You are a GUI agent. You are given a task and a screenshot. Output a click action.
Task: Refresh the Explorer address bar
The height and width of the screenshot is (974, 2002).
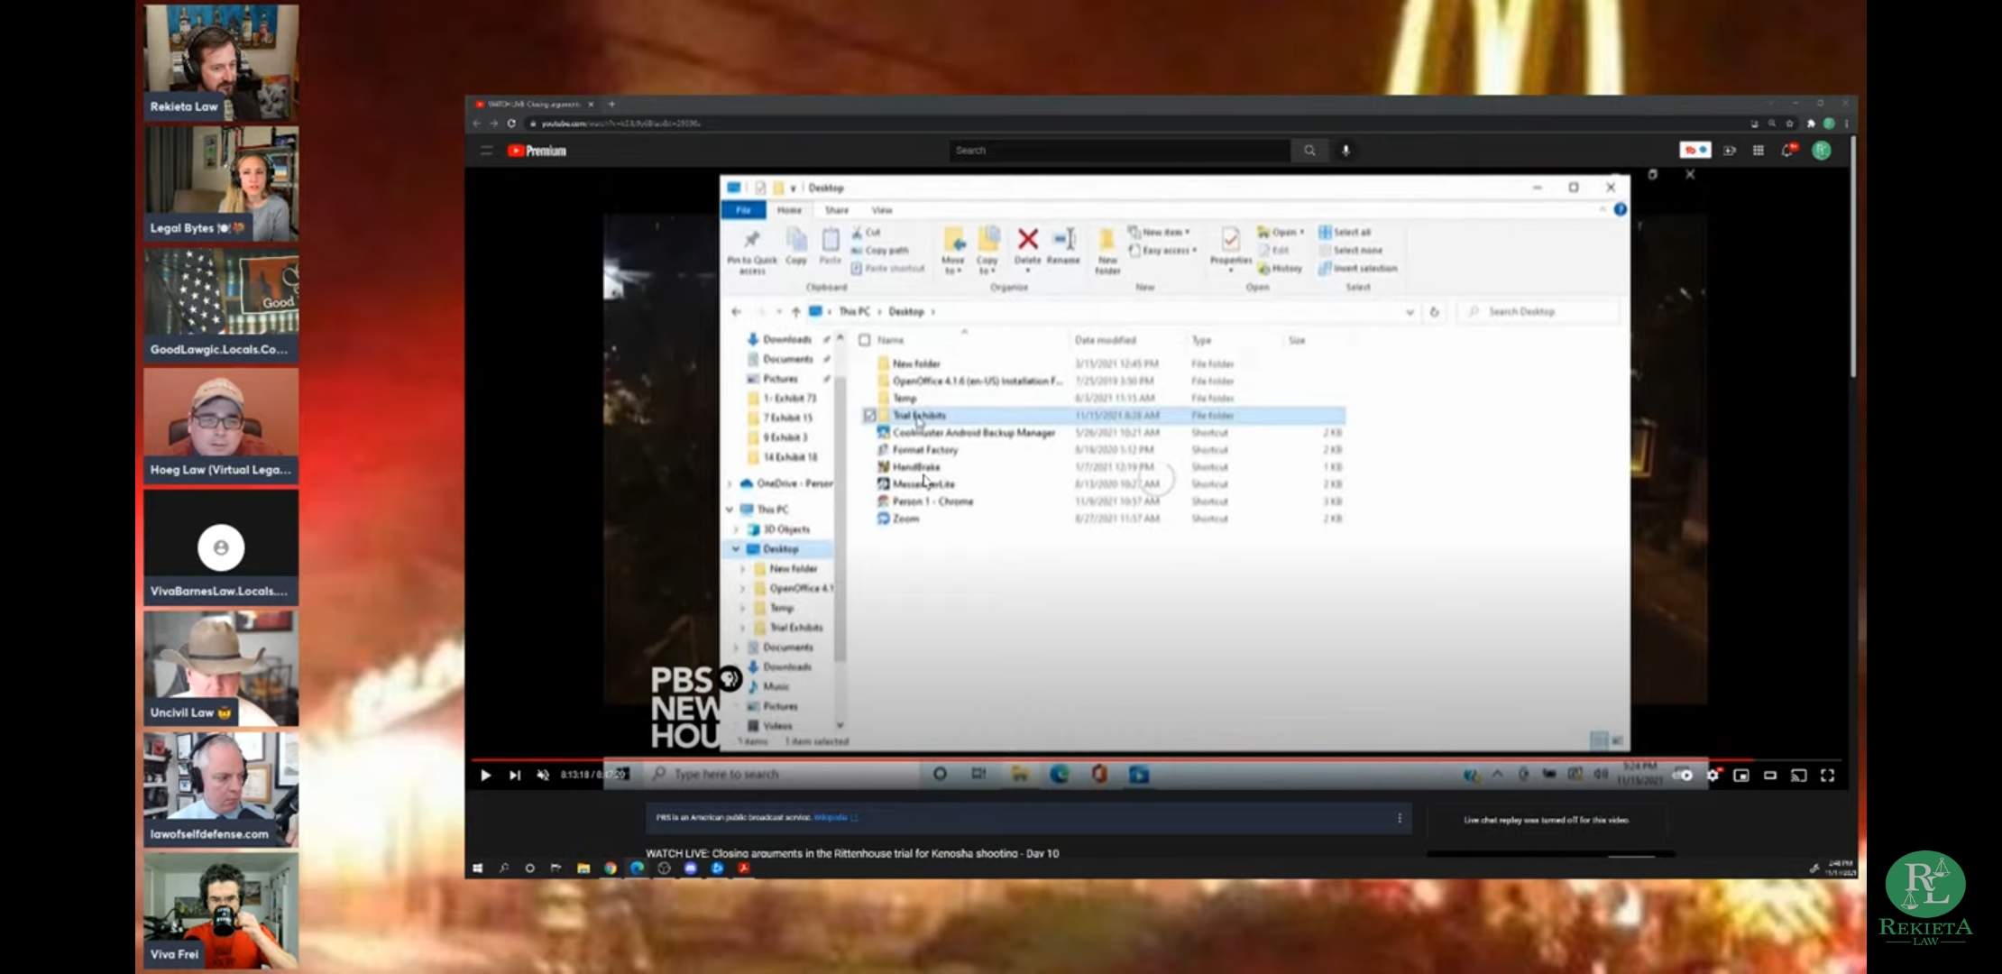point(1434,311)
